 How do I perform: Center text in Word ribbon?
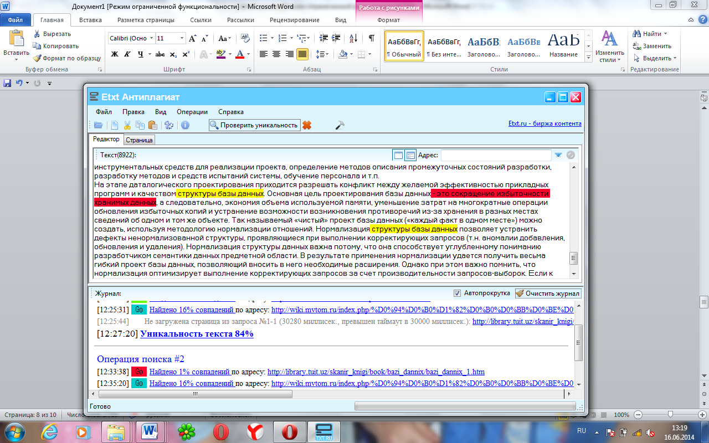click(x=276, y=54)
